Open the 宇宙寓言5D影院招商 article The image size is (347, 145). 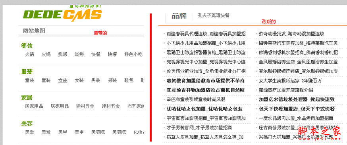pos(206,118)
